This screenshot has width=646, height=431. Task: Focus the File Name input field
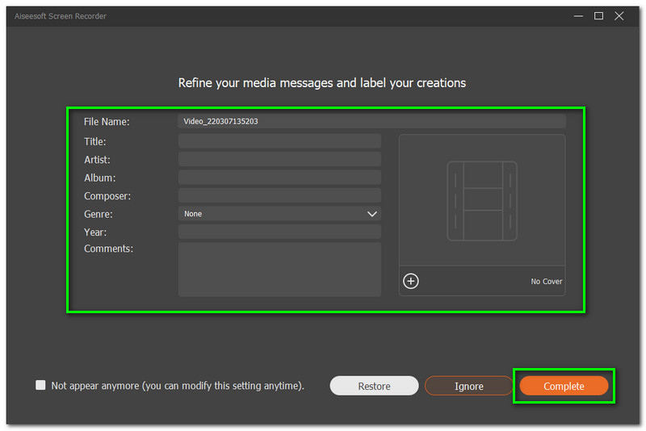point(371,122)
